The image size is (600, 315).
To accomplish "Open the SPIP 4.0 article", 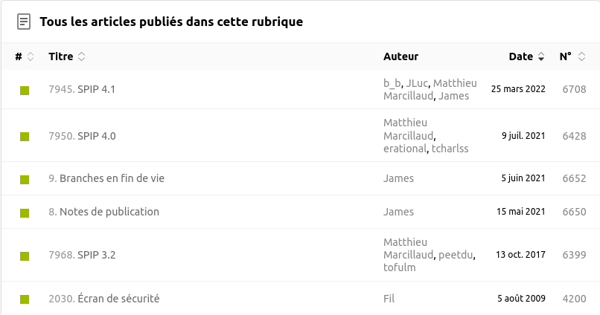I will point(96,136).
